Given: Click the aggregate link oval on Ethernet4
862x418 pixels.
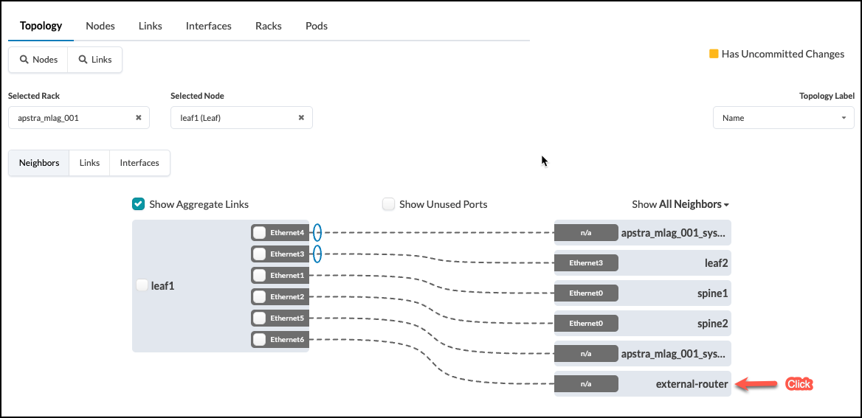Looking at the screenshot, I should pos(317,233).
